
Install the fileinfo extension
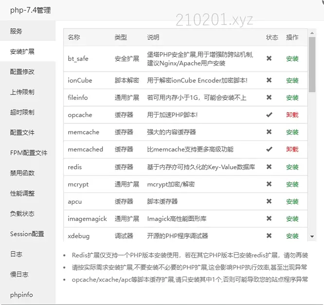coord(292,97)
